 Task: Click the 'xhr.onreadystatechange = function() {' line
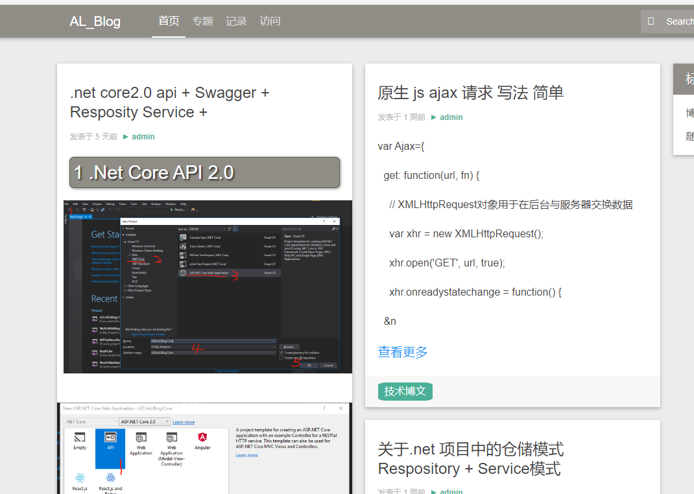click(x=475, y=292)
